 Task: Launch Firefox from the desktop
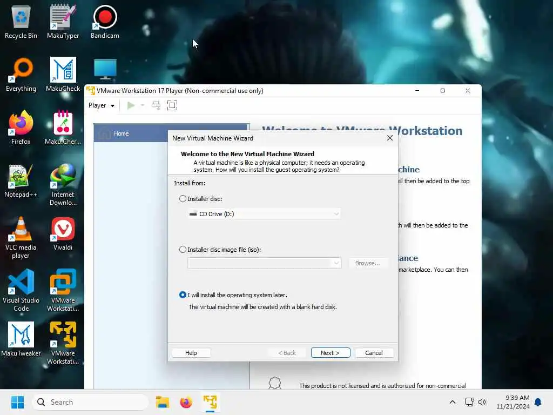pyautogui.click(x=21, y=128)
